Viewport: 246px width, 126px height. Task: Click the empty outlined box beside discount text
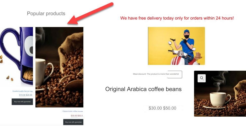(175, 74)
